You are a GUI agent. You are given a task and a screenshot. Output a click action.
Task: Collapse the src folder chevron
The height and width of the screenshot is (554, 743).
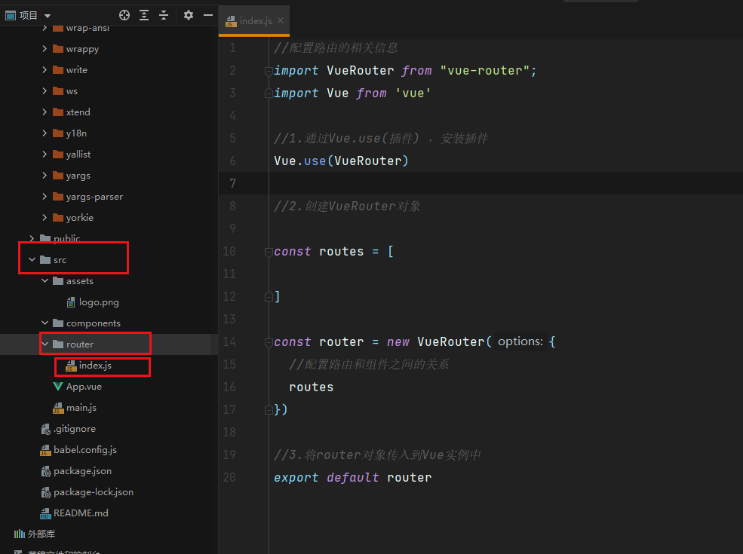click(x=32, y=259)
